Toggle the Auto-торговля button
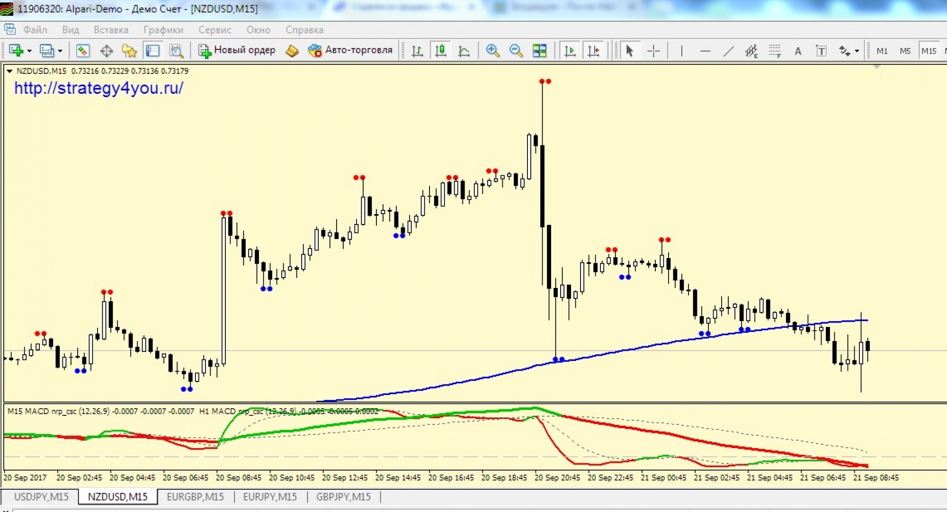 [x=350, y=50]
